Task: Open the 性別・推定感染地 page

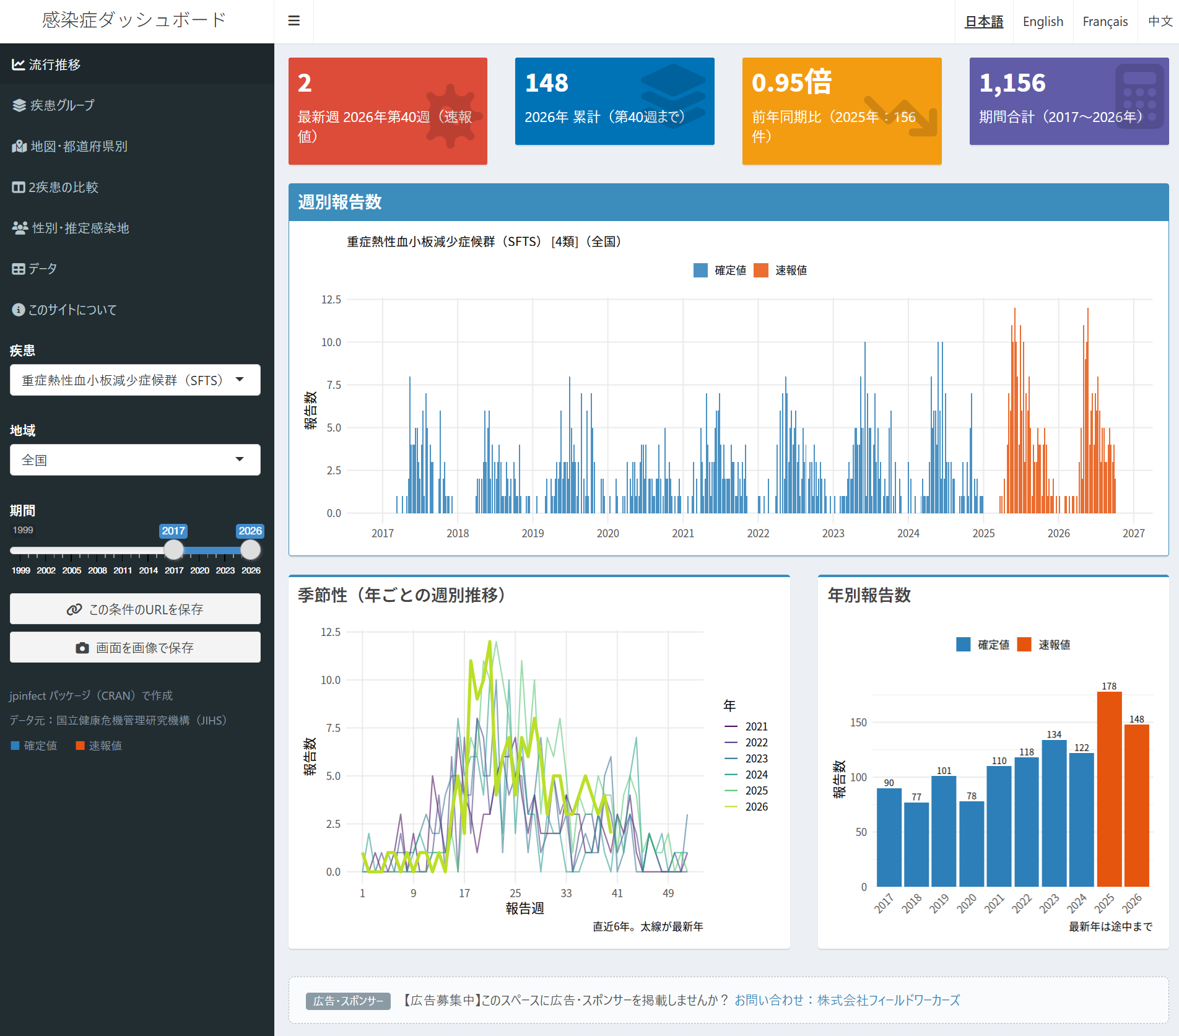Action: (x=137, y=228)
